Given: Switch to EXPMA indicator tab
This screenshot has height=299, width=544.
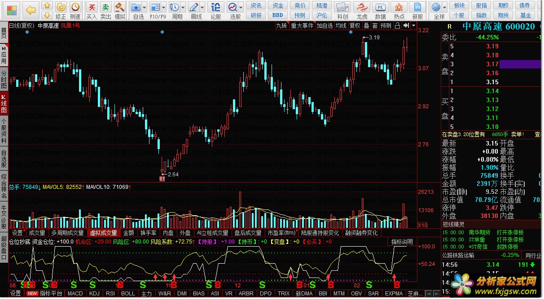Looking at the screenshot, I should pyautogui.click(x=394, y=294).
